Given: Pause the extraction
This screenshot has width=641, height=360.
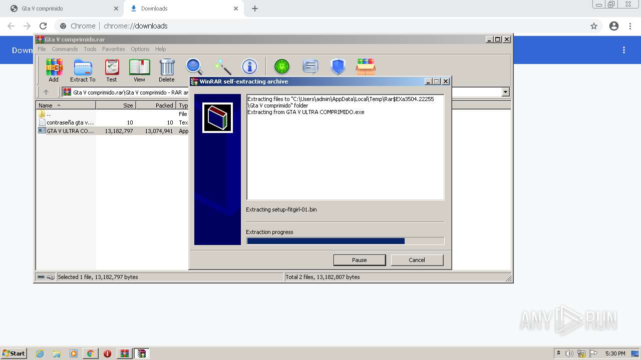Looking at the screenshot, I should point(360,260).
